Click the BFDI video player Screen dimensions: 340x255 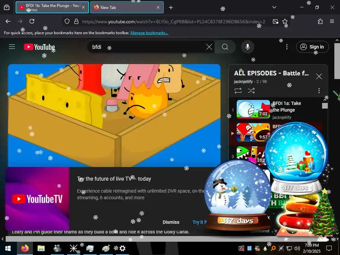(x=114, y=115)
